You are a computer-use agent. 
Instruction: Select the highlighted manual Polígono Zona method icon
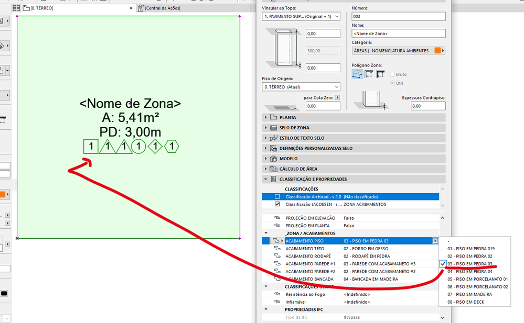[x=357, y=74]
